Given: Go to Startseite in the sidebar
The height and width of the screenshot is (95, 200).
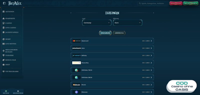Looking at the screenshot, I should tap(10, 18).
